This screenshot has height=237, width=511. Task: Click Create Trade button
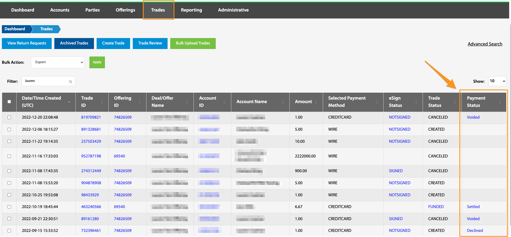113,43
